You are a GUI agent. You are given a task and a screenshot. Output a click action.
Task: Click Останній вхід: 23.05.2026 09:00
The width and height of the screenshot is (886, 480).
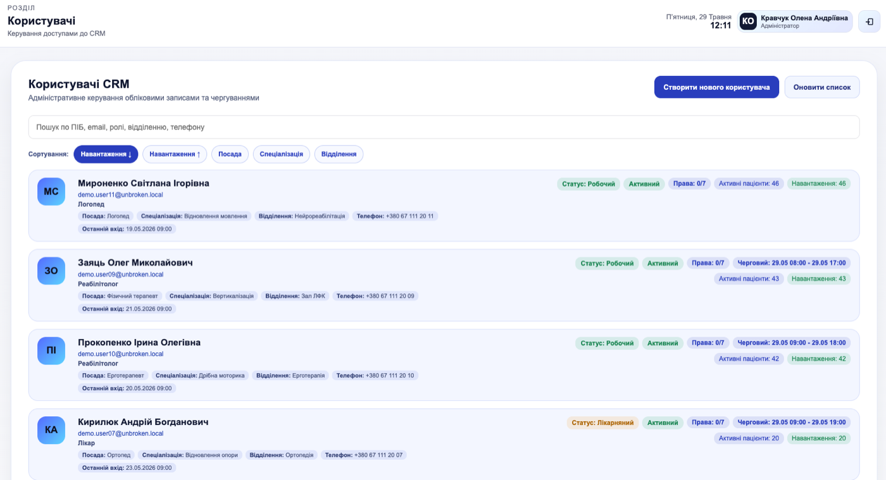127,468
